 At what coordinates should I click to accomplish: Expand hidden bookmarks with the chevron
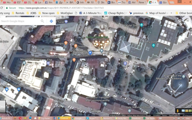[x=171, y=13]
